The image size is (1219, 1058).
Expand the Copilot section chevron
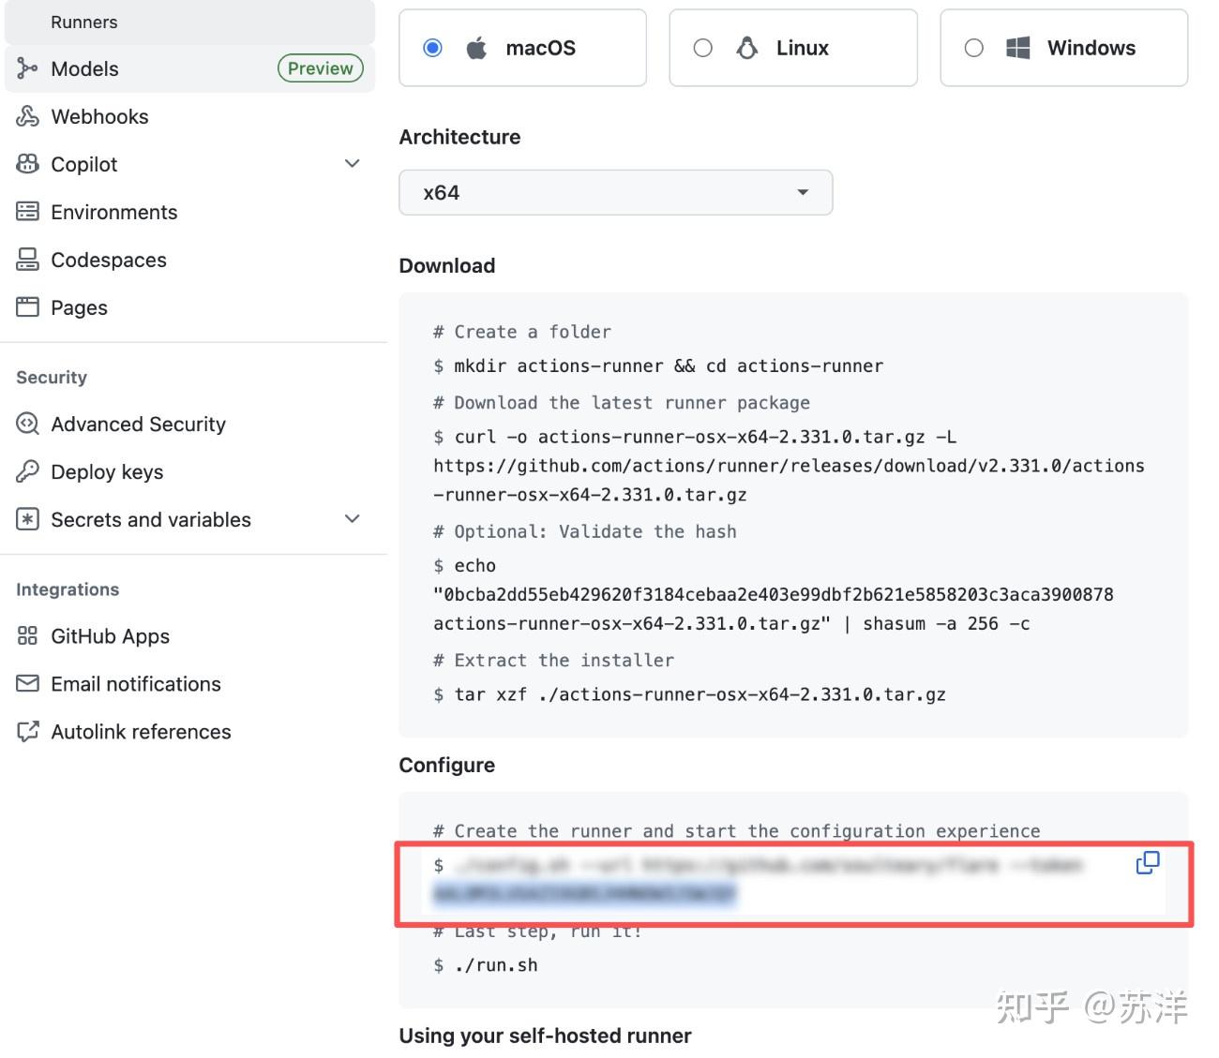(x=353, y=164)
